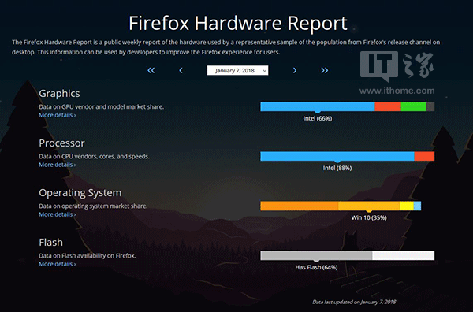Click the Data on operating system market share text
The height and width of the screenshot is (312, 473).
pos(93,206)
